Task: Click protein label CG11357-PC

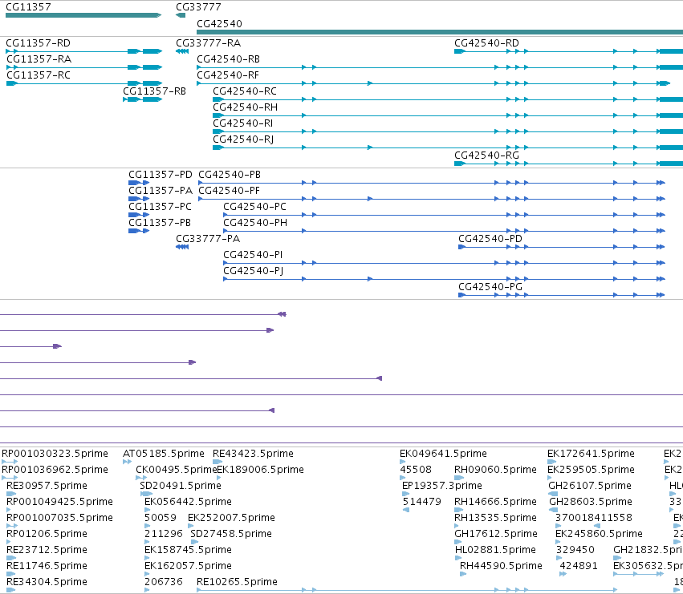Action: point(160,207)
